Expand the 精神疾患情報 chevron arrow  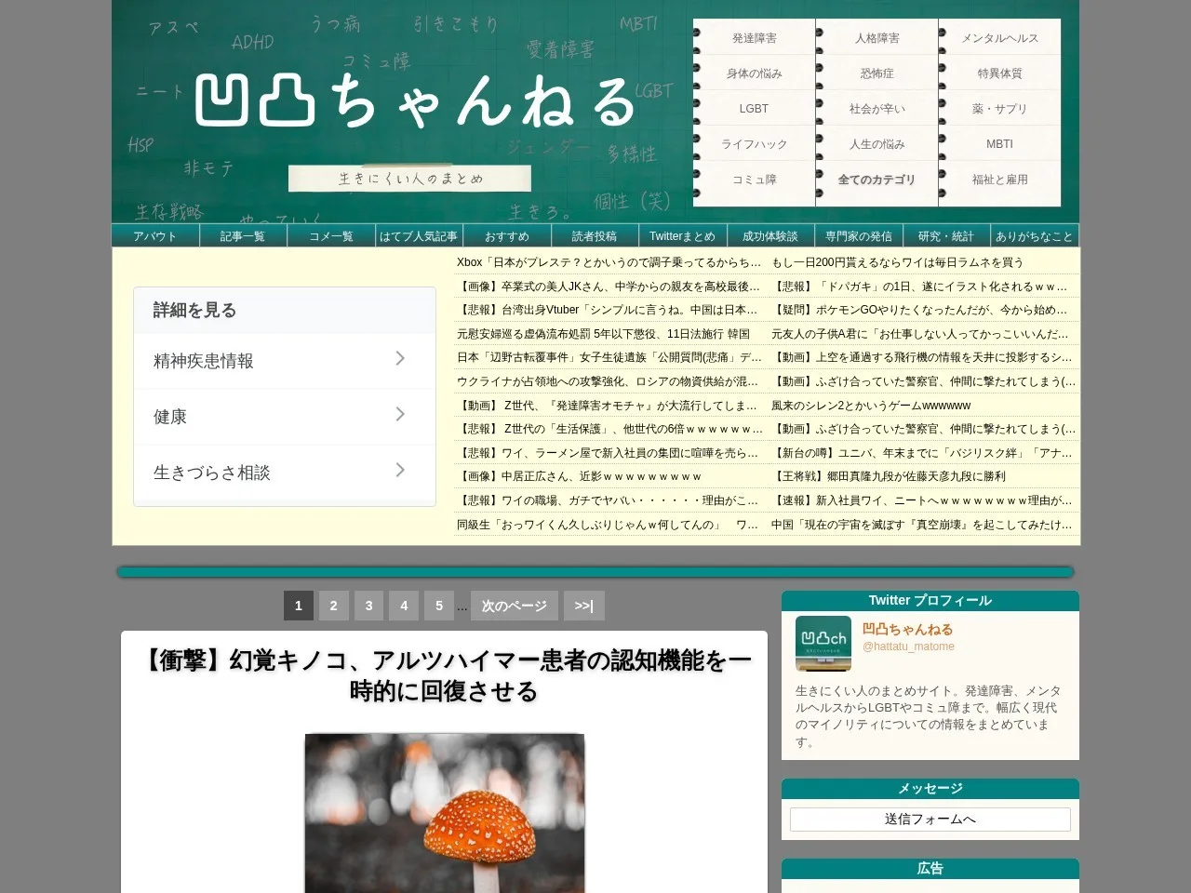pos(400,359)
